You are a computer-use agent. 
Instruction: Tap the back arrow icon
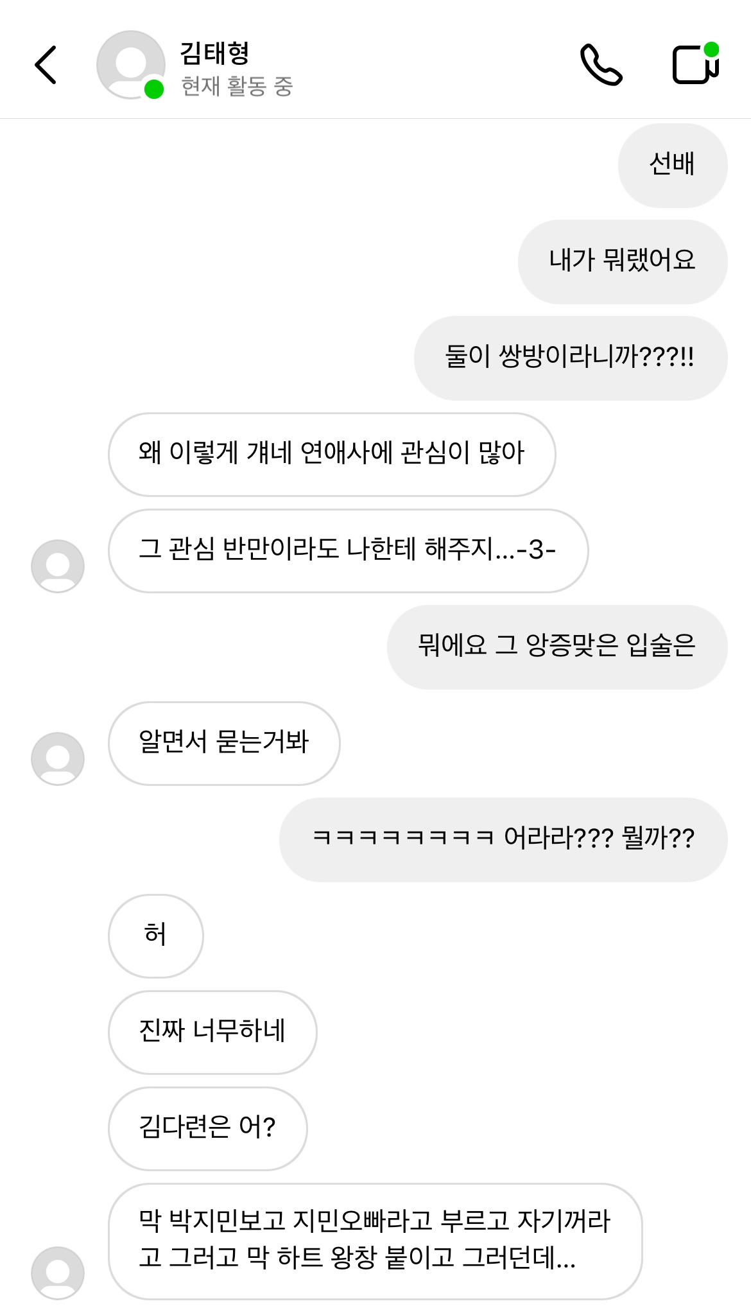(46, 65)
